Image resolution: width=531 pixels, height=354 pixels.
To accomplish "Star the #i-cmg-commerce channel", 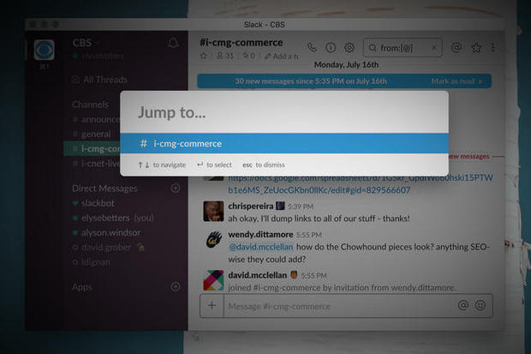I will [x=204, y=56].
